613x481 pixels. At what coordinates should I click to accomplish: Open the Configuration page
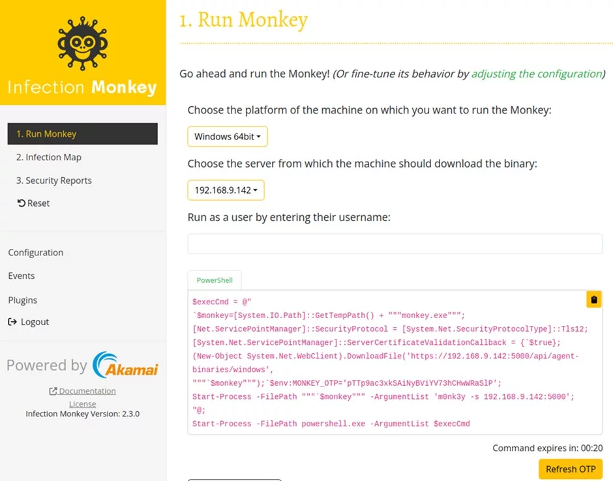point(36,252)
